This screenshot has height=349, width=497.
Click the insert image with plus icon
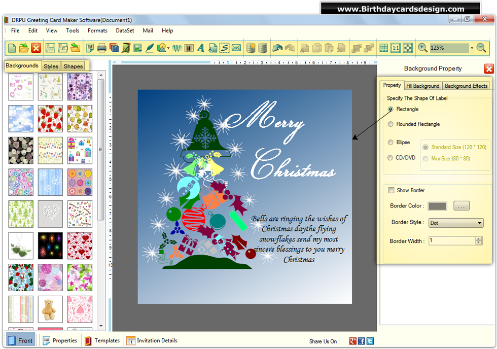(137, 48)
